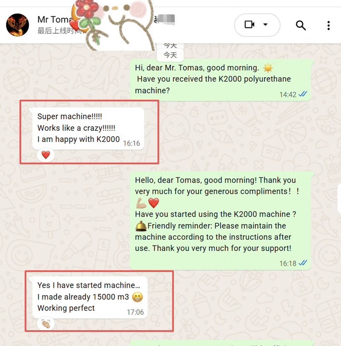Select the "Super machine!!!!!" message bubble
Viewport: 341px width, 346px height.
coord(88,129)
